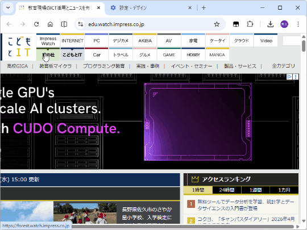This screenshot has width=307, height=230.
Task: Click the こどもとIT site logo
Action: pyautogui.click(x=19, y=47)
